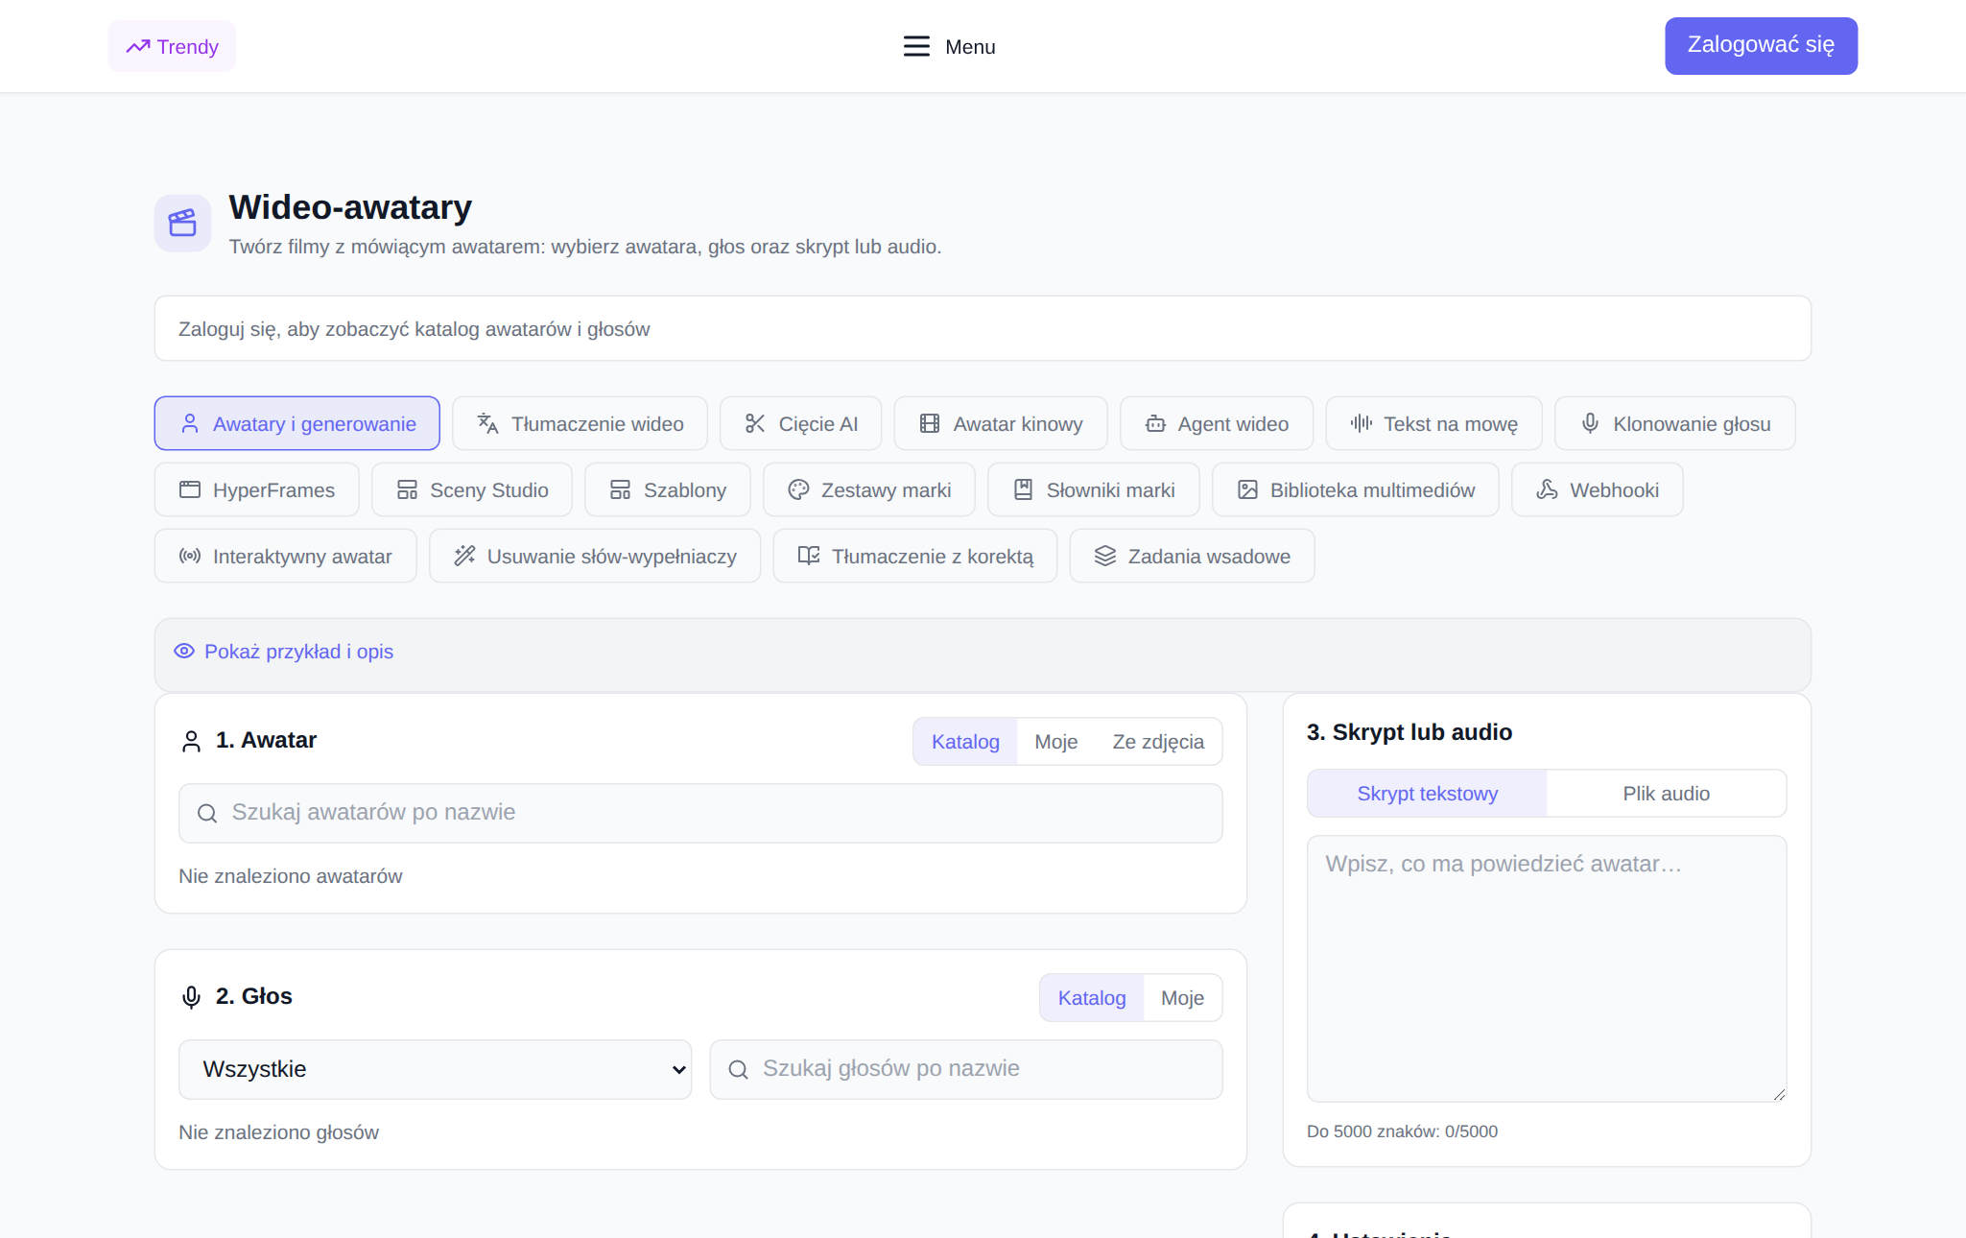Click the person icon beside 1. Awatar
The height and width of the screenshot is (1238, 1966).
[x=191, y=741]
